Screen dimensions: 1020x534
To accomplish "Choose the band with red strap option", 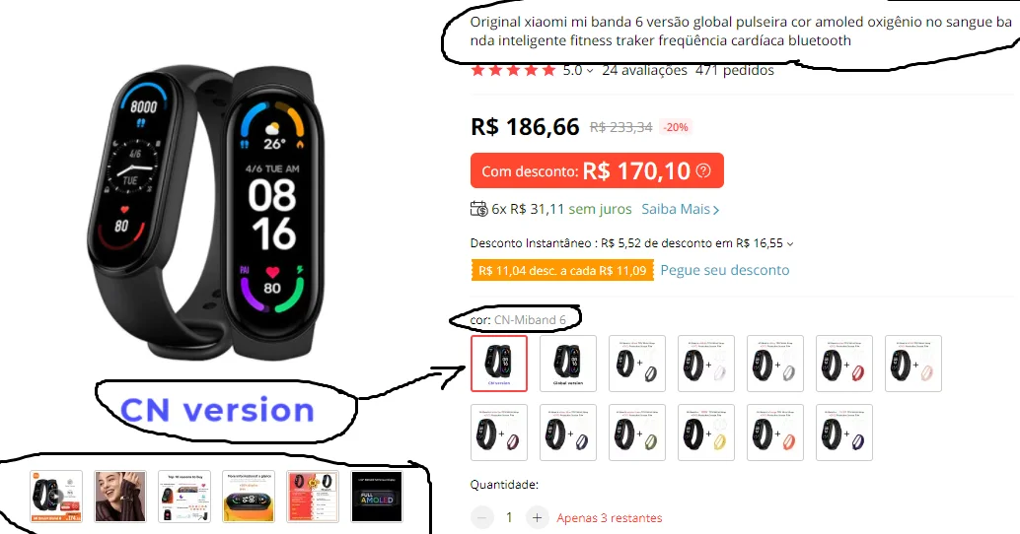I will [844, 364].
